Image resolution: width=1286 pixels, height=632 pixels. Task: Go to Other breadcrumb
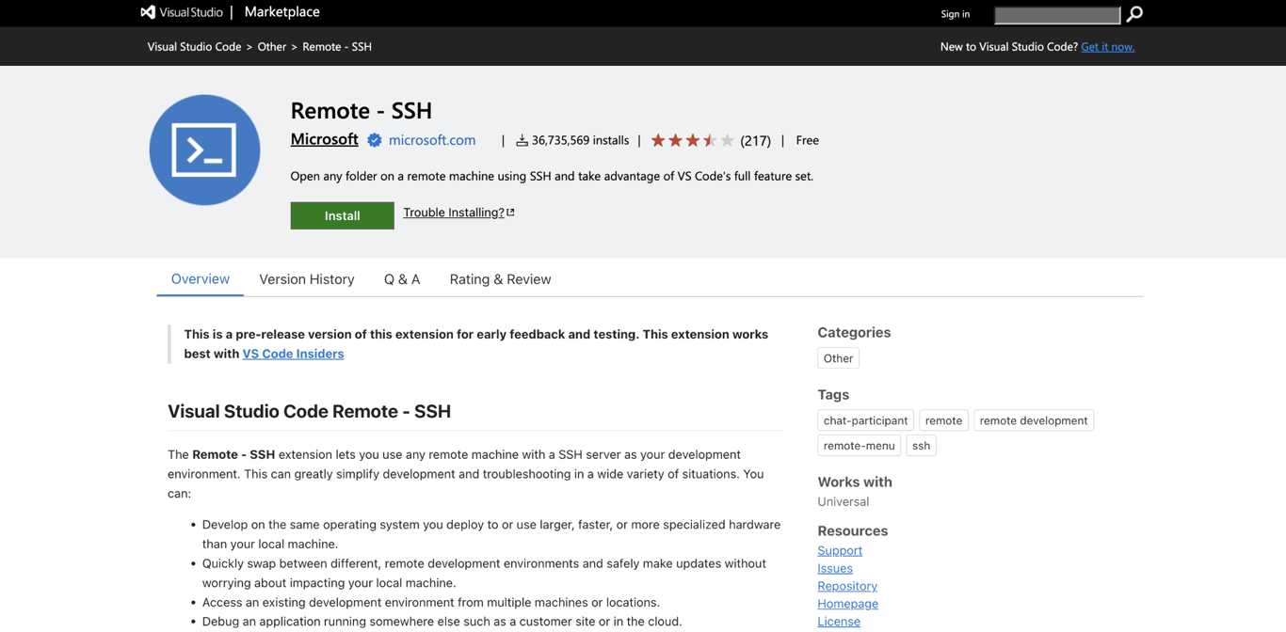coord(272,46)
